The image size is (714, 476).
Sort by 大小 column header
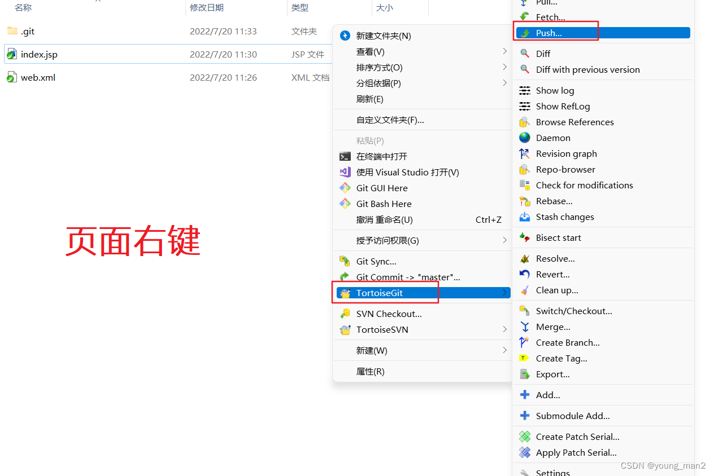[385, 7]
